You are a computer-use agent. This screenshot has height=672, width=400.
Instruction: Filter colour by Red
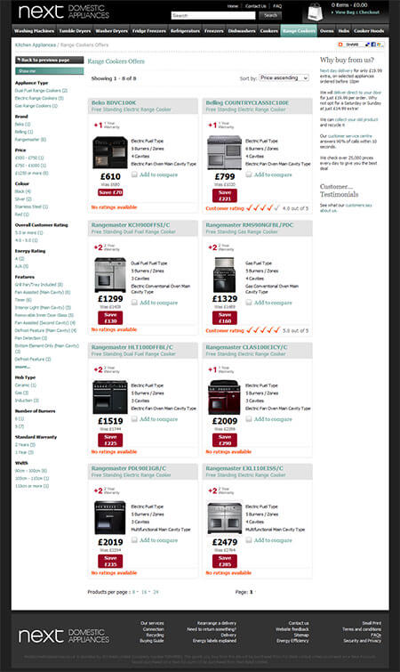click(22, 215)
